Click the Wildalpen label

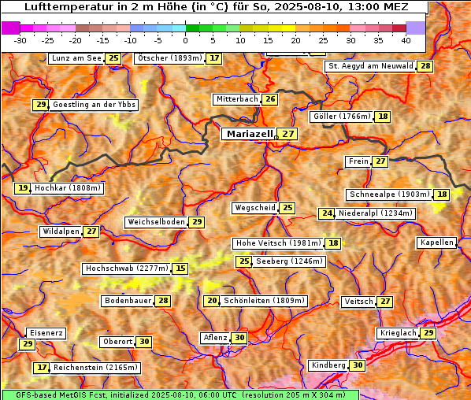(x=61, y=231)
